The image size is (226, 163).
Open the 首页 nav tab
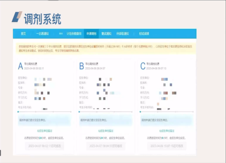point(23,34)
